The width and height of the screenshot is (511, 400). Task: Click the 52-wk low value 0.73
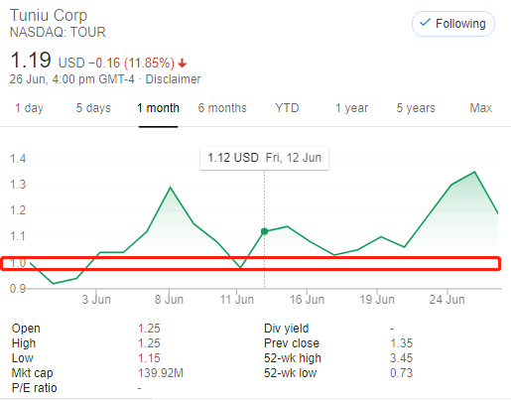coord(402,373)
